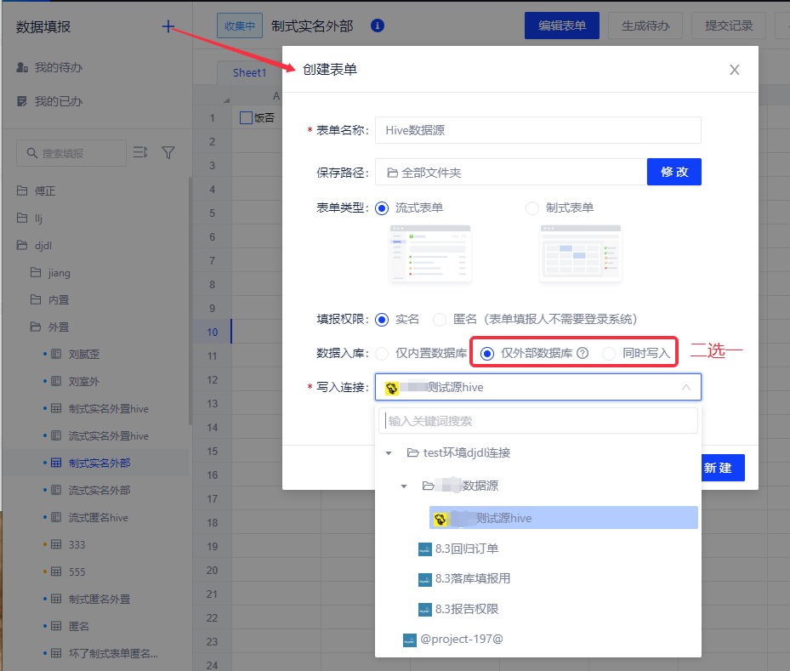The height and width of the screenshot is (671, 790).
Task: Click the 编辑表单 button
Action: 562,26
